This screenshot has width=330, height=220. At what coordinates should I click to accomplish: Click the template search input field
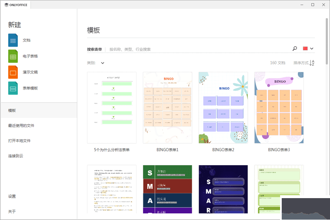198,49
